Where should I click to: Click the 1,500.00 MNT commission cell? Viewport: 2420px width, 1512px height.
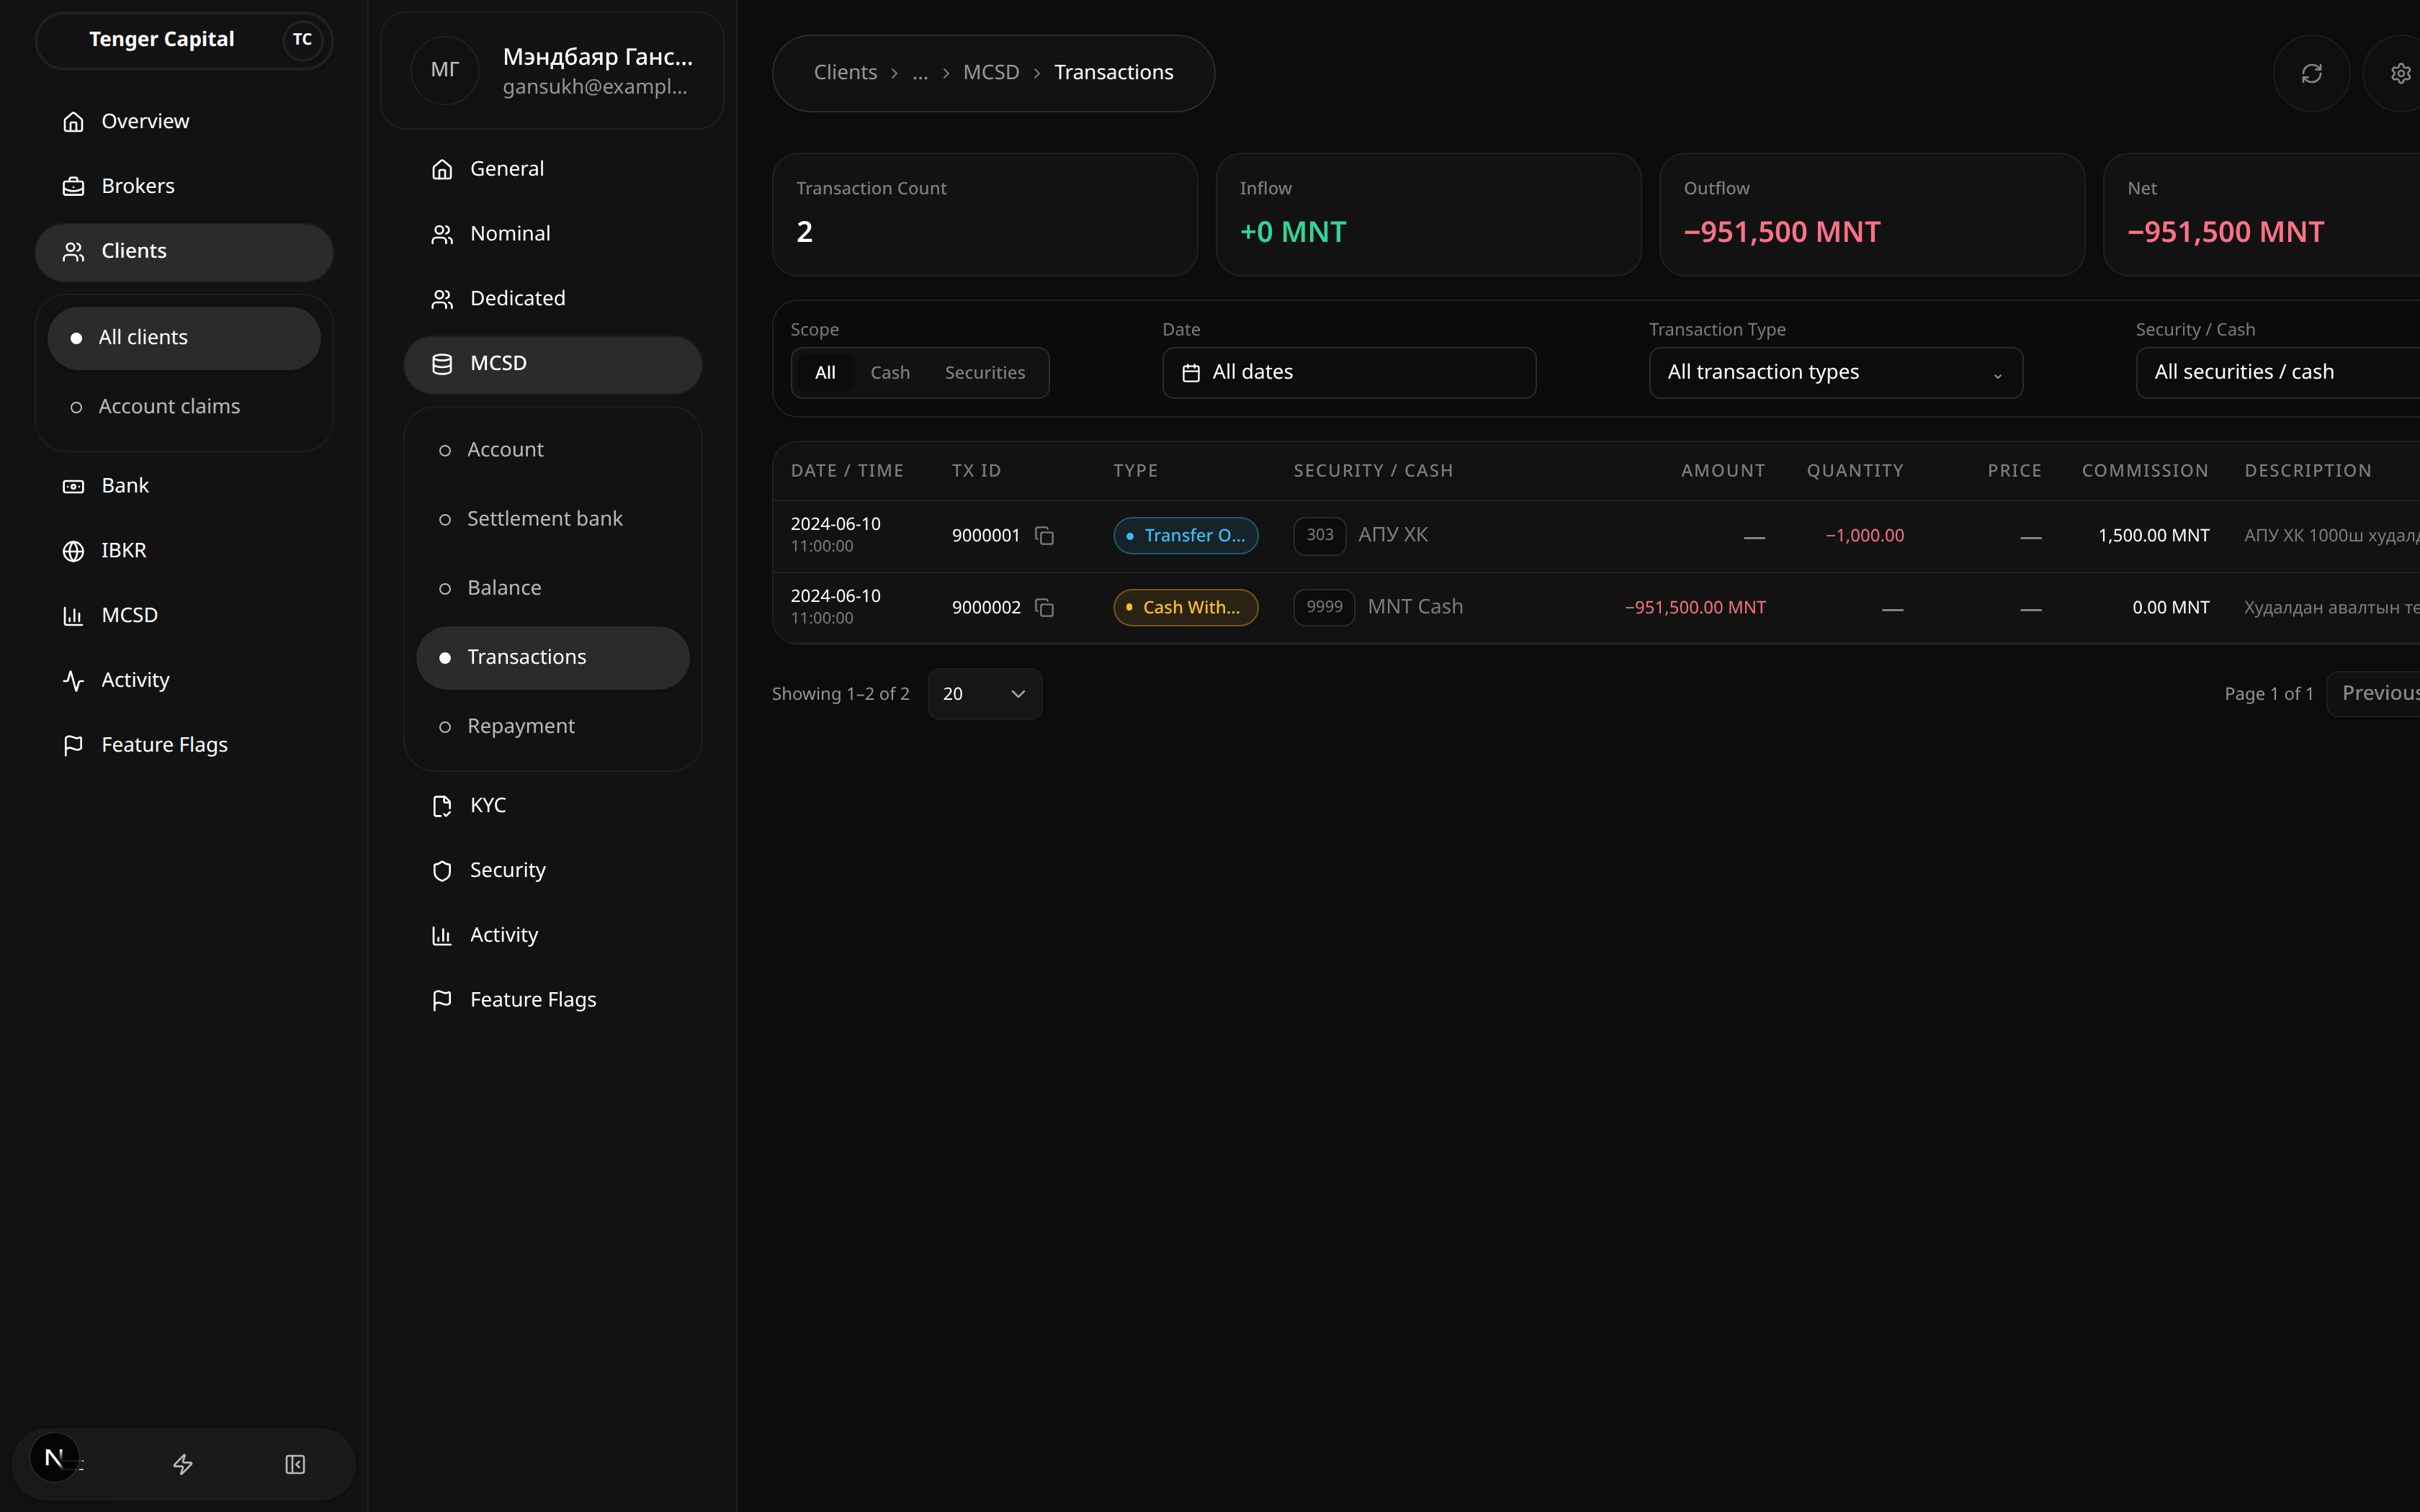point(2153,536)
